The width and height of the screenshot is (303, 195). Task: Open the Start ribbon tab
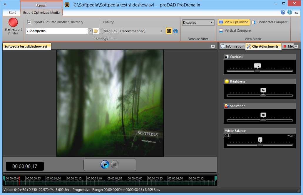pyautogui.click(x=12, y=13)
